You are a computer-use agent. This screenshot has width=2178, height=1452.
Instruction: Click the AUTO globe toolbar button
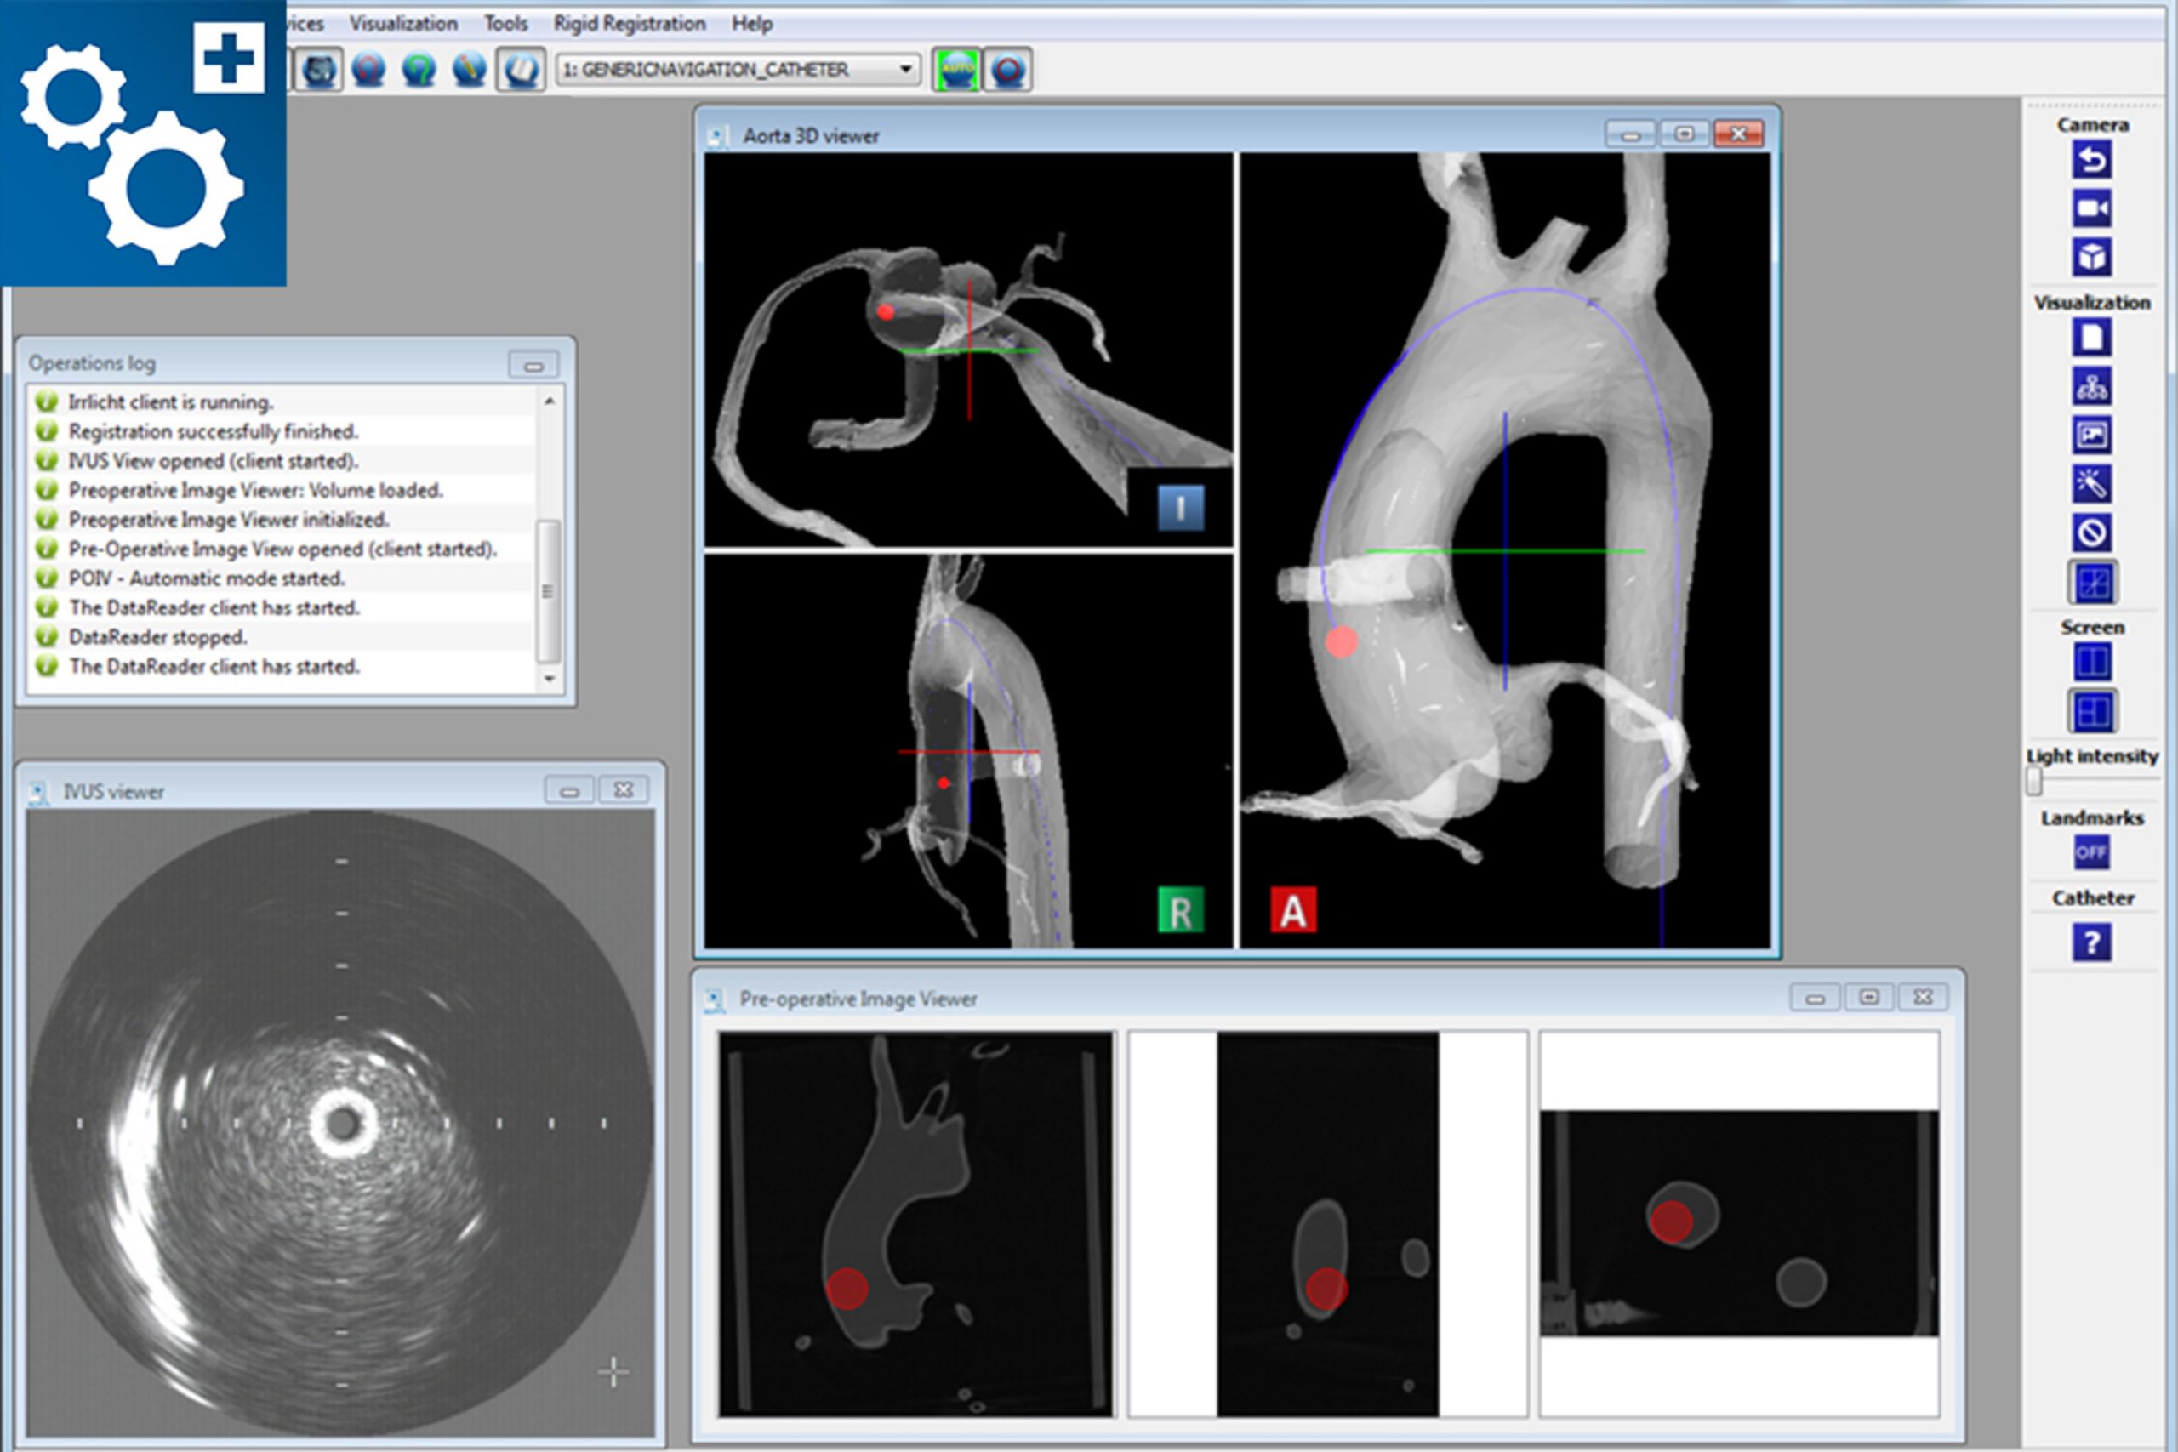coord(959,67)
